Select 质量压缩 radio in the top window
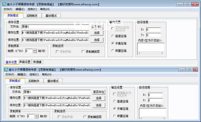201x122 pixels. (x=113, y=51)
